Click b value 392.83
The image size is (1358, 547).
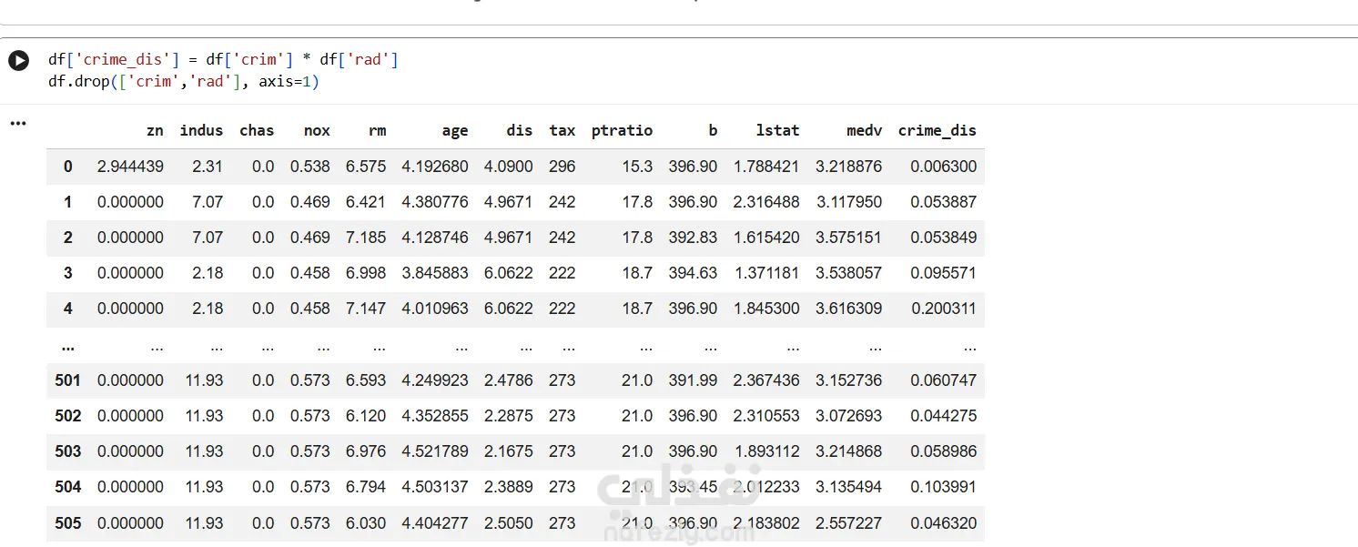click(693, 238)
